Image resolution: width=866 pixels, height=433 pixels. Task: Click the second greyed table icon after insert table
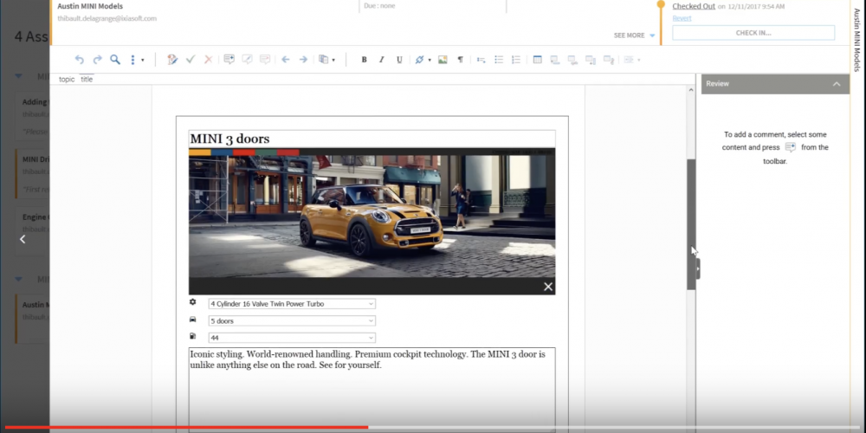[572, 60]
